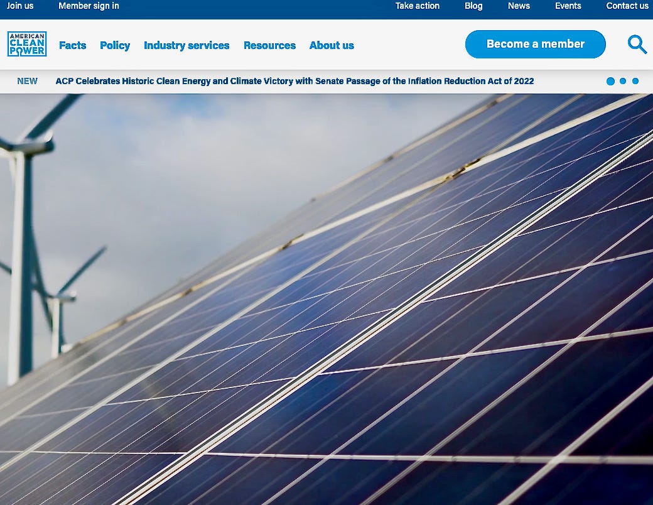Open Member sign in link
Screen dimensions: 653x505
(89, 6)
